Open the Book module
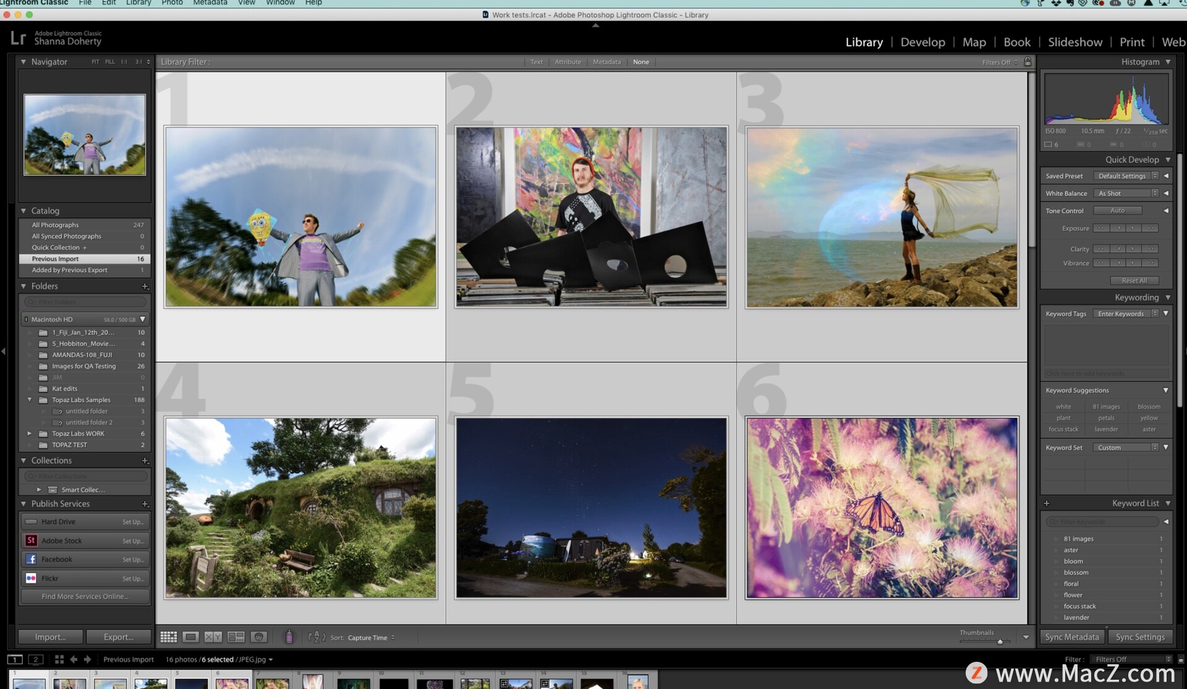1187x689 pixels. [x=1016, y=42]
